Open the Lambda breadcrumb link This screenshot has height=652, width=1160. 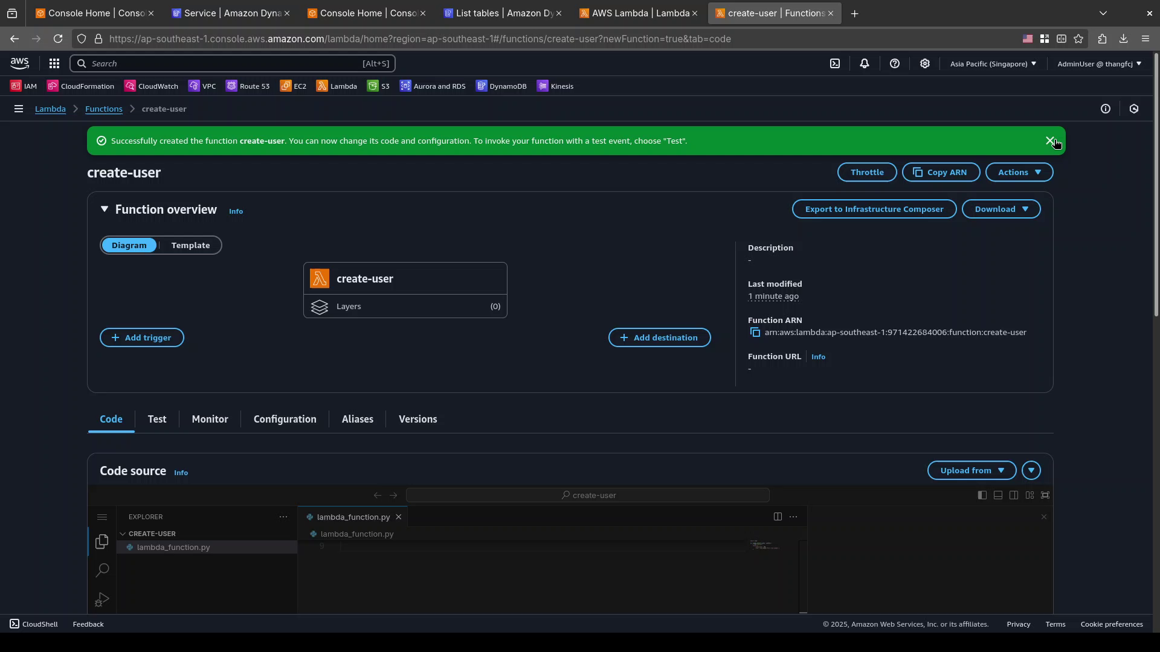point(50,109)
